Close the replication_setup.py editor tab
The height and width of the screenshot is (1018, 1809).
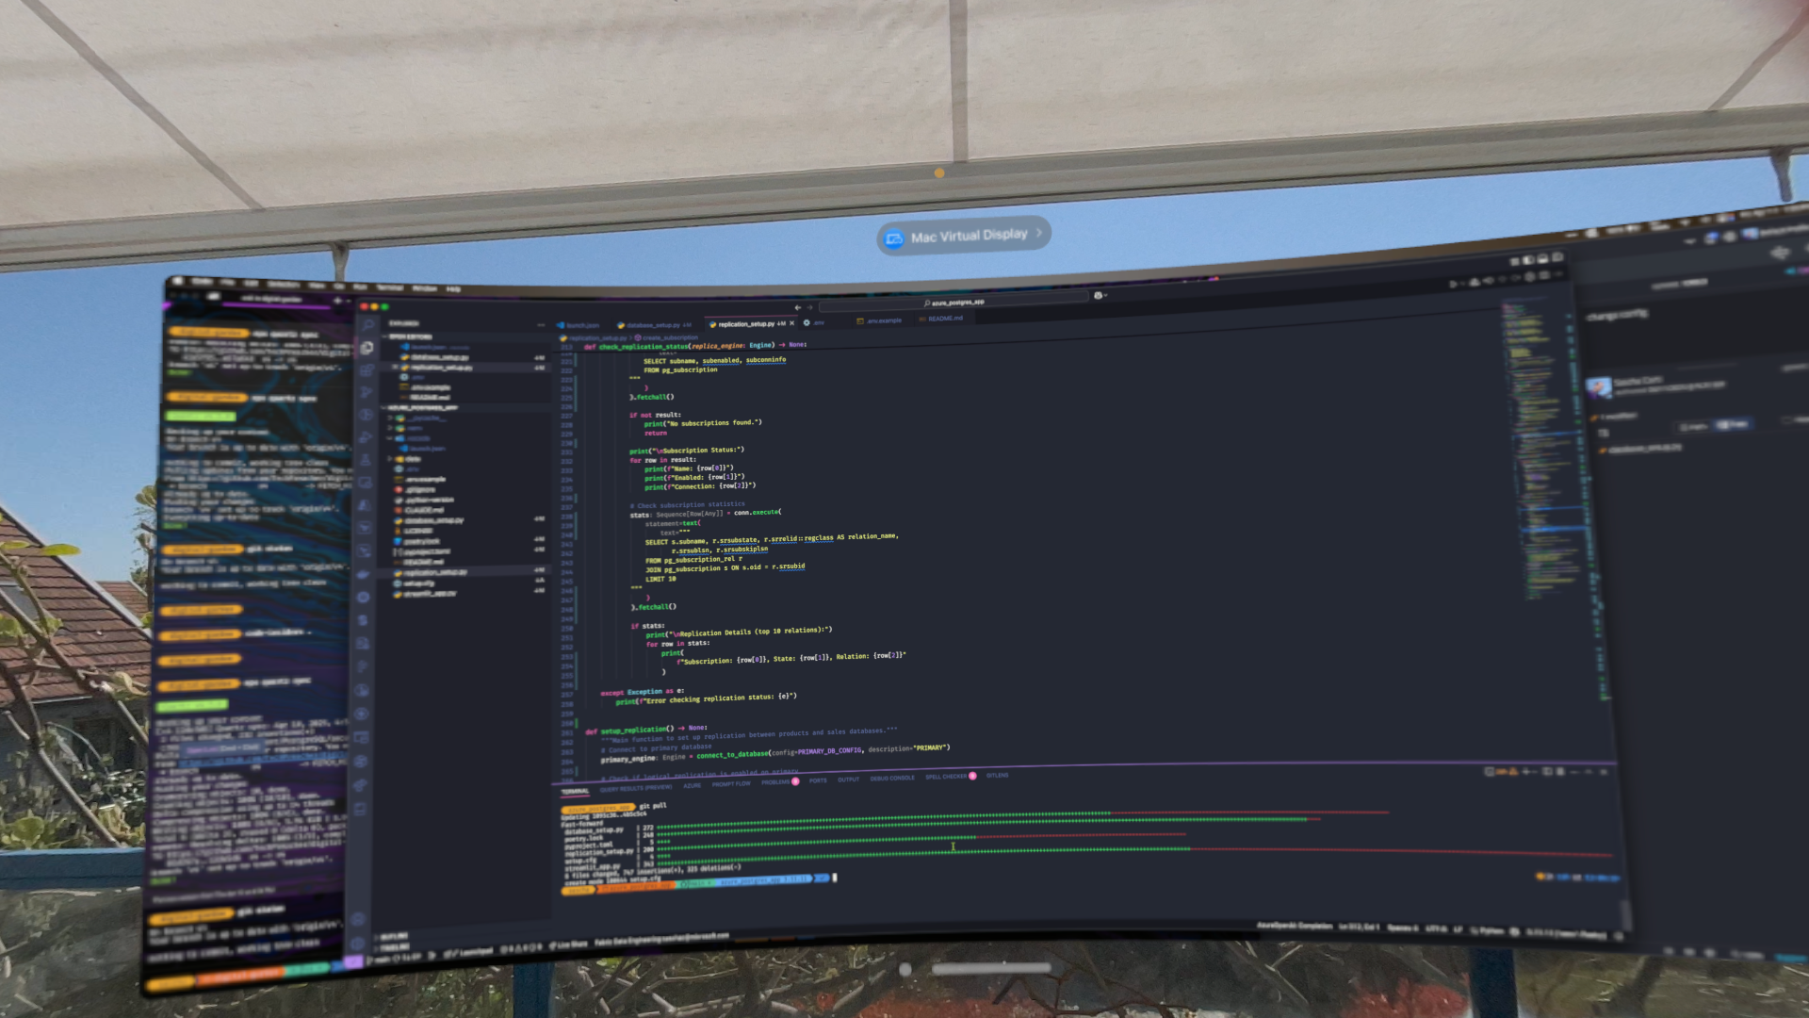[792, 323]
